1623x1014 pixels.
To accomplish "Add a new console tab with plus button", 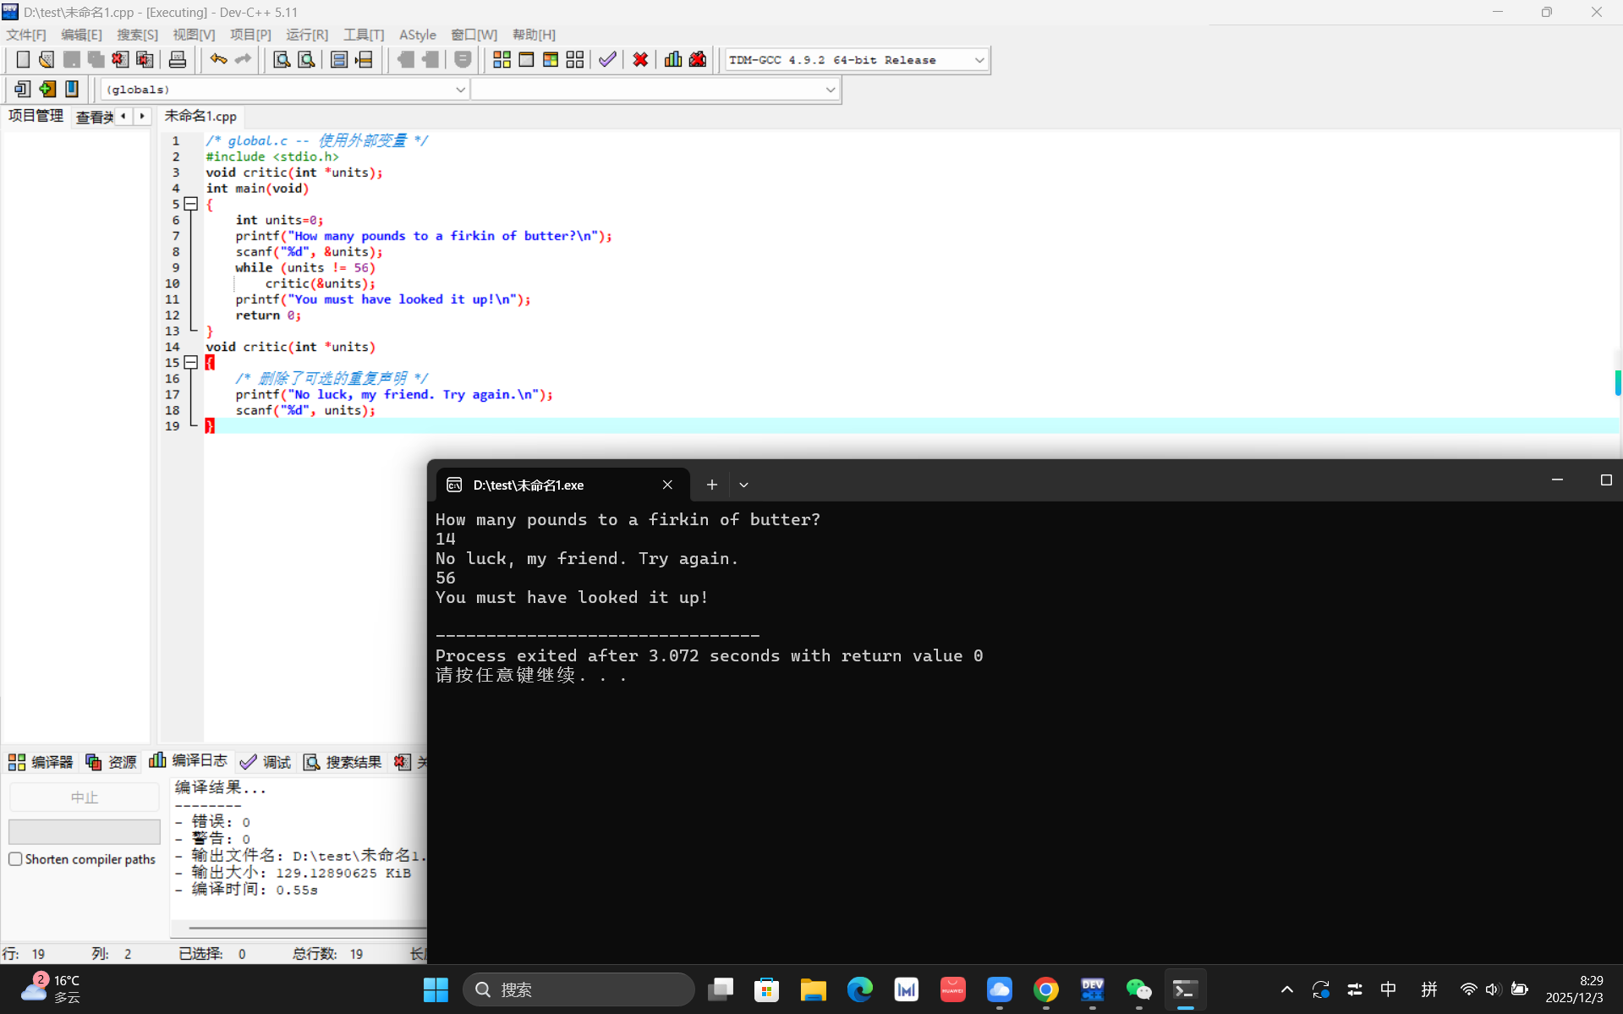I will click(x=712, y=485).
